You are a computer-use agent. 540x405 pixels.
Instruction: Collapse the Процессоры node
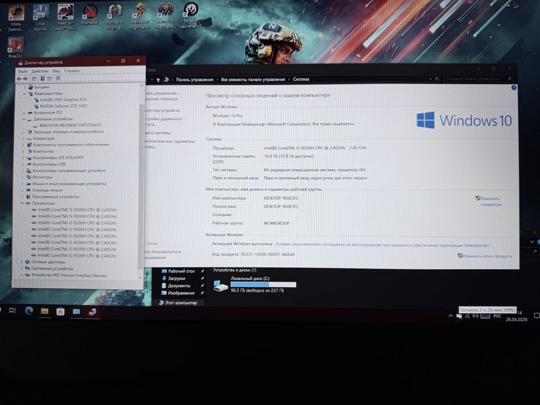click(x=22, y=203)
